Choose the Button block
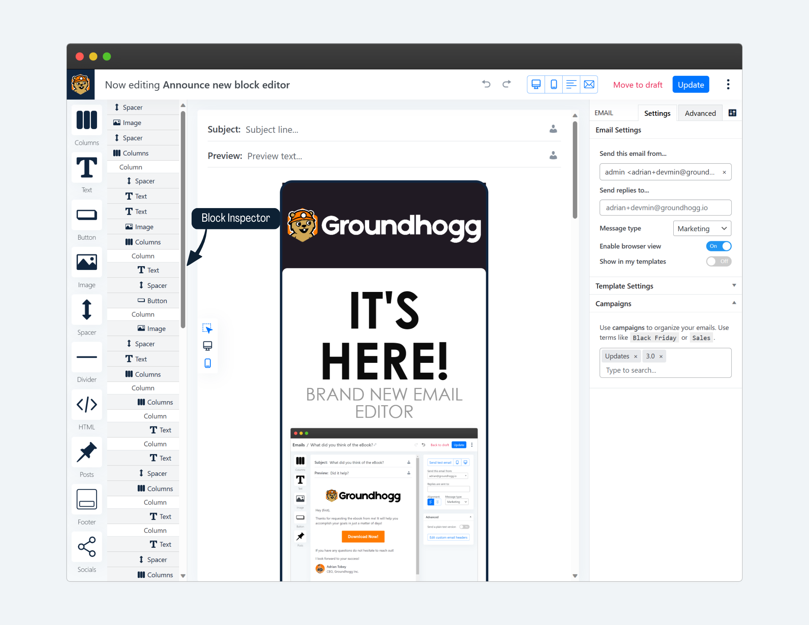The image size is (809, 625). [x=87, y=215]
